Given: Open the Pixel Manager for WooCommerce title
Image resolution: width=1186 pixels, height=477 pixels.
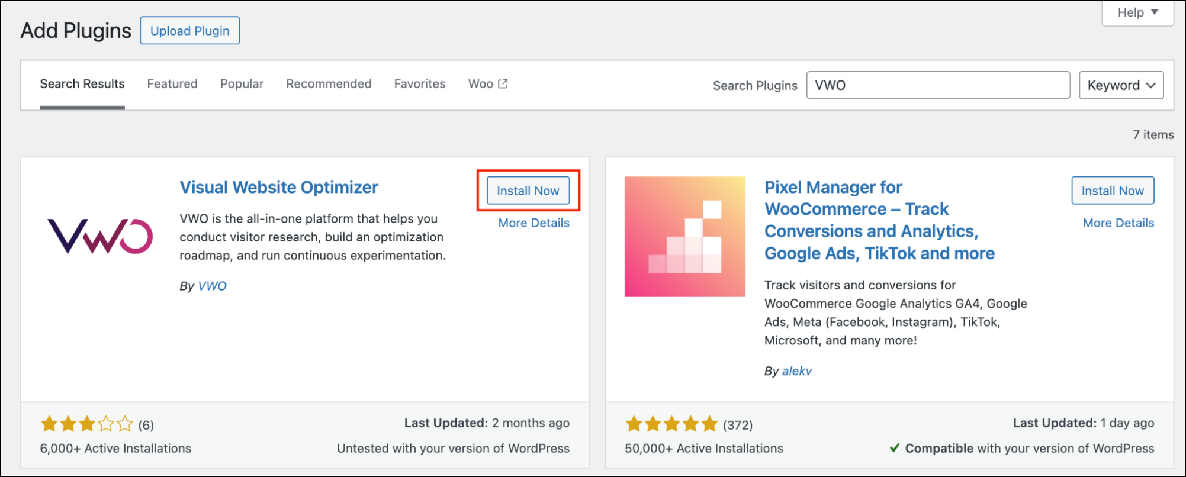Looking at the screenshot, I should (879, 220).
